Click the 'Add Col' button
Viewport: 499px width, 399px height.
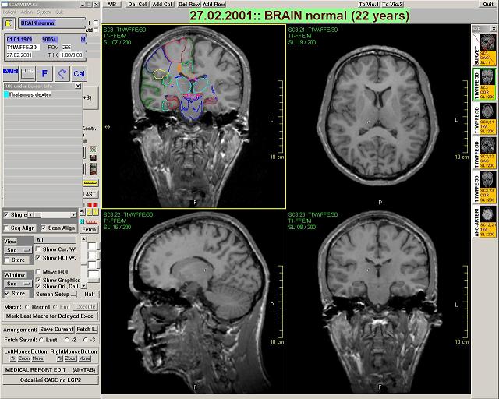click(163, 5)
